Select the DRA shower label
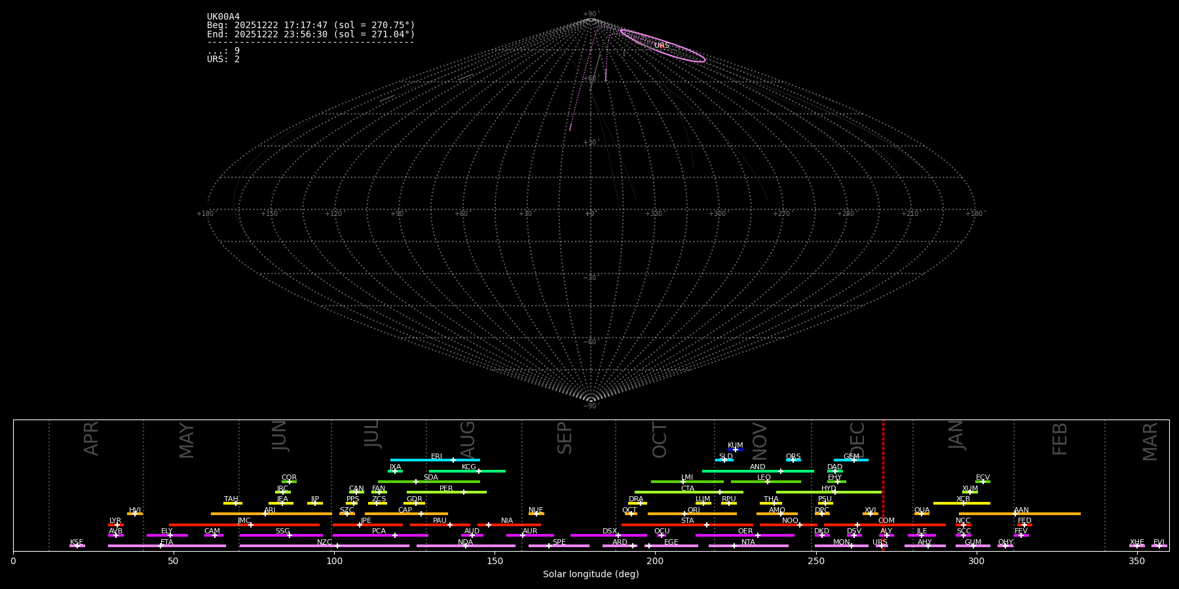Image resolution: width=1179 pixels, height=589 pixels. click(636, 499)
